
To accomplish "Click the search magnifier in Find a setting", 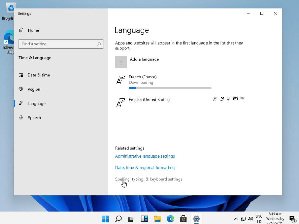I will [x=99, y=44].
